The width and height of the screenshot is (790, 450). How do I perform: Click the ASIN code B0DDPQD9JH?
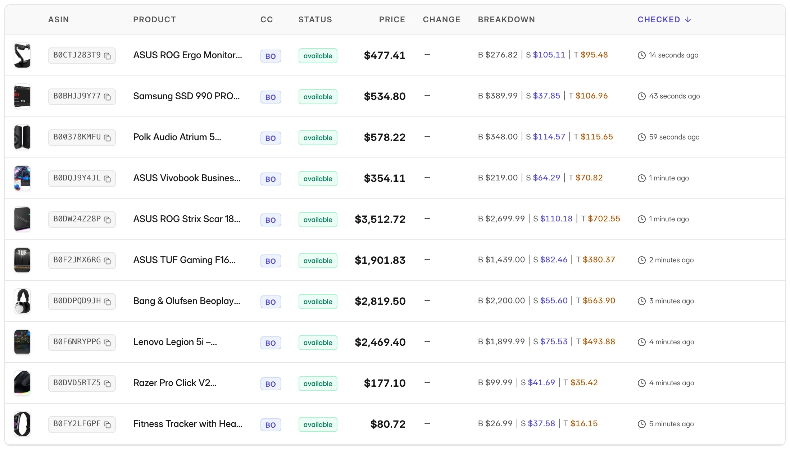(x=77, y=300)
